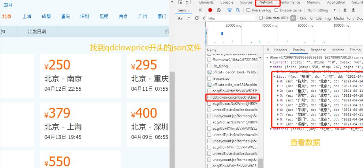Open the Sources panel tab
This screenshot has width=363, height=168.
tap(246, 2)
